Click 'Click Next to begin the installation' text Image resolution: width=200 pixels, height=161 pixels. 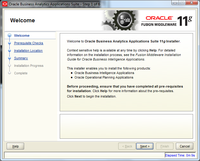pos(92,97)
